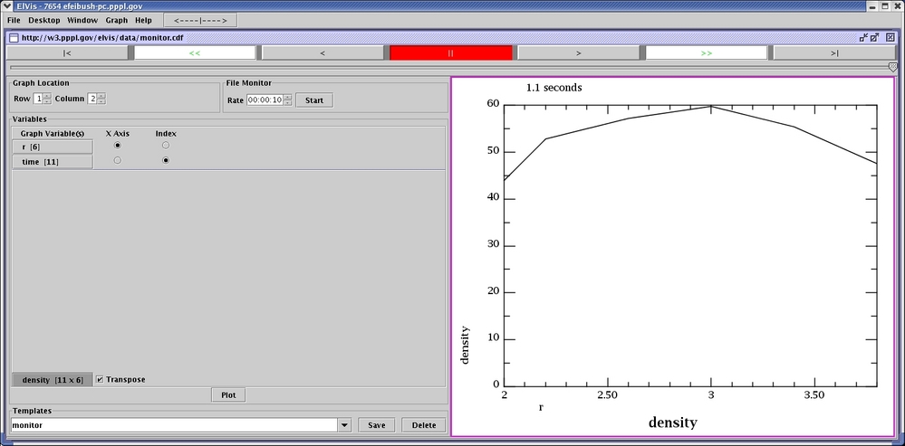Viewport: 905px width, 446px height.
Task: Close the monitor.cdf internal window
Action: (x=890, y=37)
